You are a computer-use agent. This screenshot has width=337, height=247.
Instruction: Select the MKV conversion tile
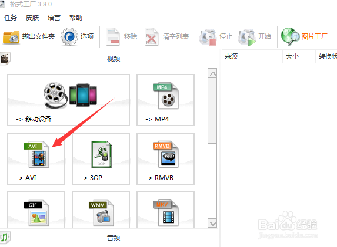tap(165, 209)
